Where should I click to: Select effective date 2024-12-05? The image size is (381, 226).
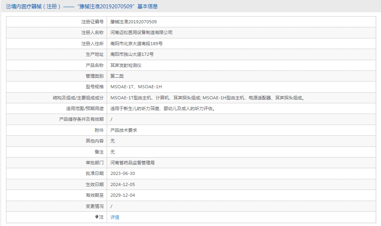(123, 184)
